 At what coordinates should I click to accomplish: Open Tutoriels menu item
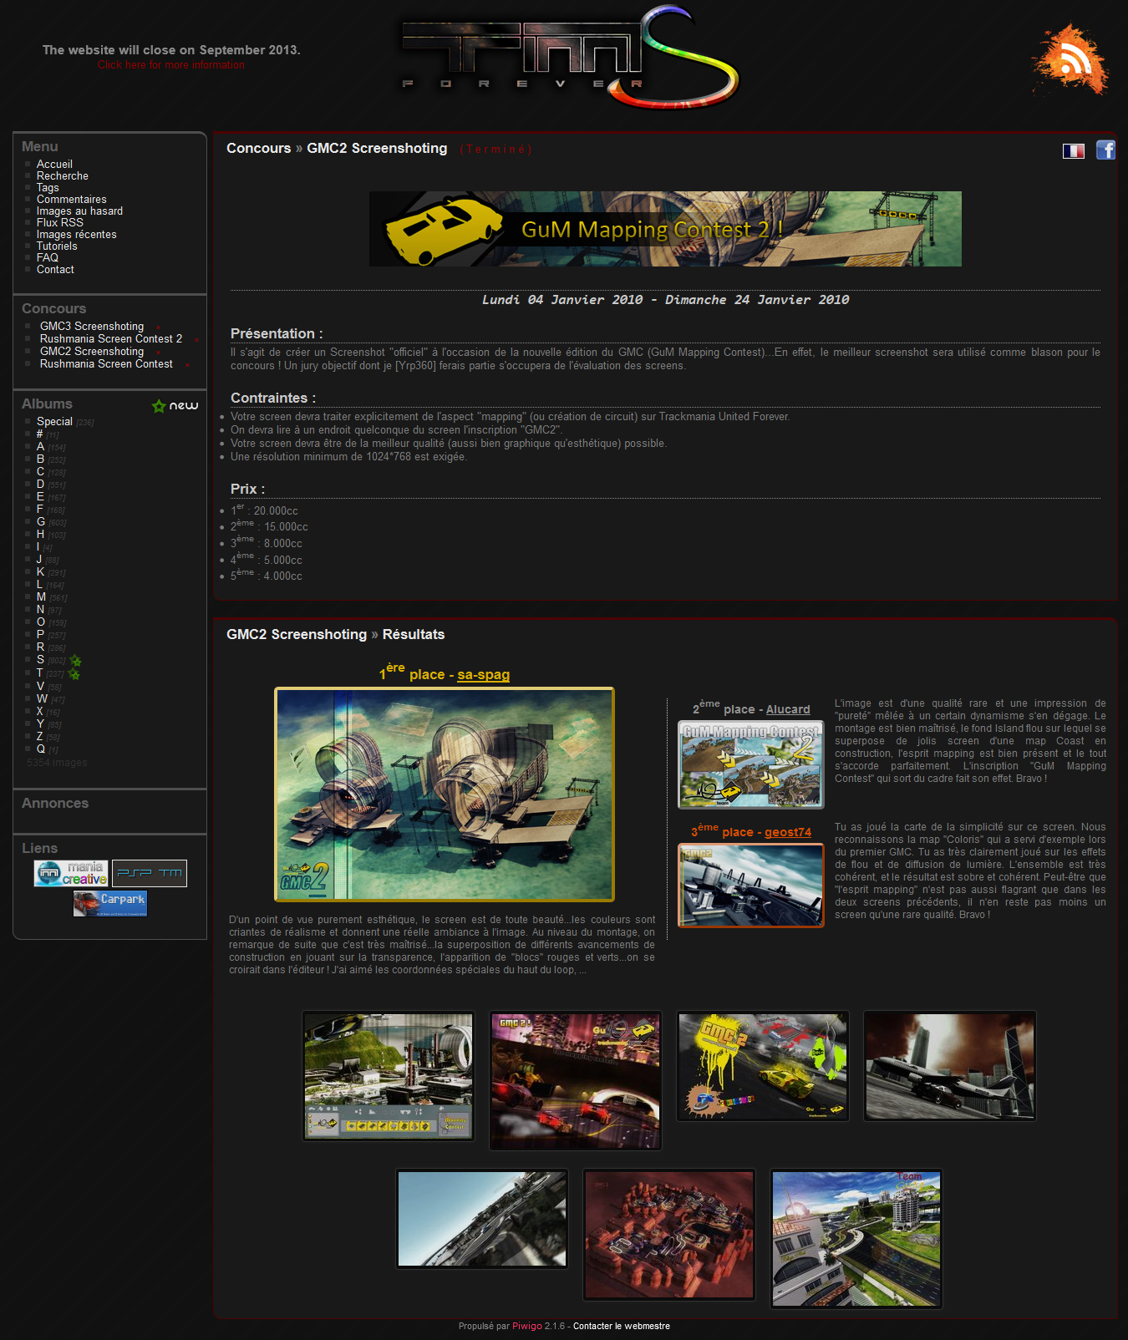pos(57,246)
